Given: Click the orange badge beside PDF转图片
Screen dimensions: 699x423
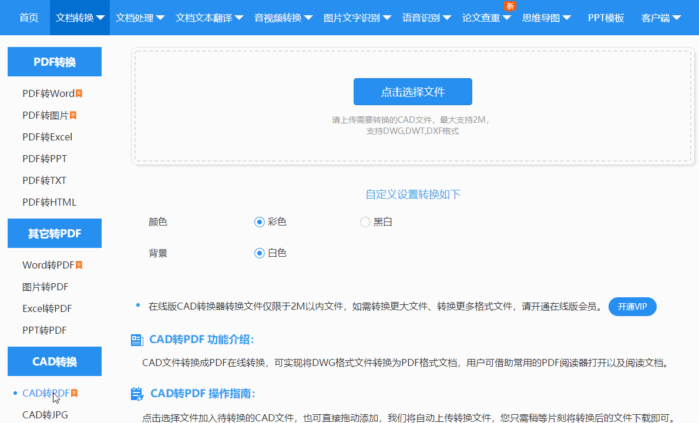Looking at the screenshot, I should pos(73,115).
